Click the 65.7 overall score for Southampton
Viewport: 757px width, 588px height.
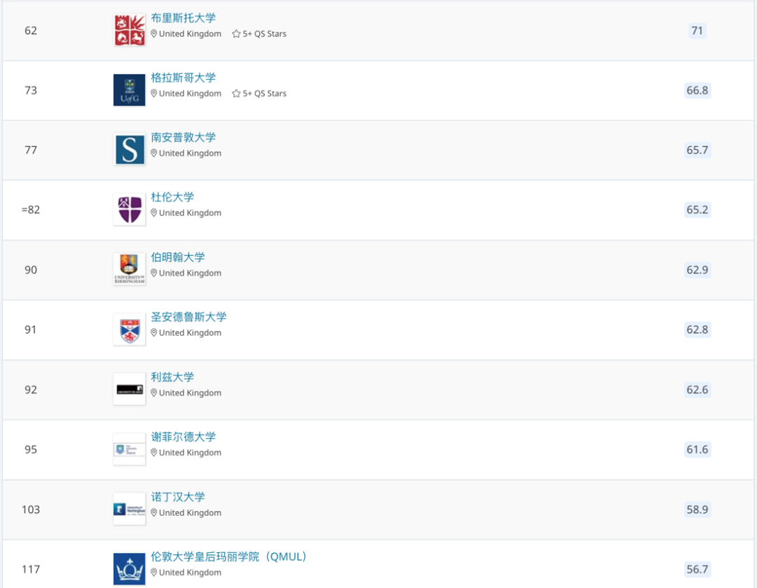[x=697, y=150]
